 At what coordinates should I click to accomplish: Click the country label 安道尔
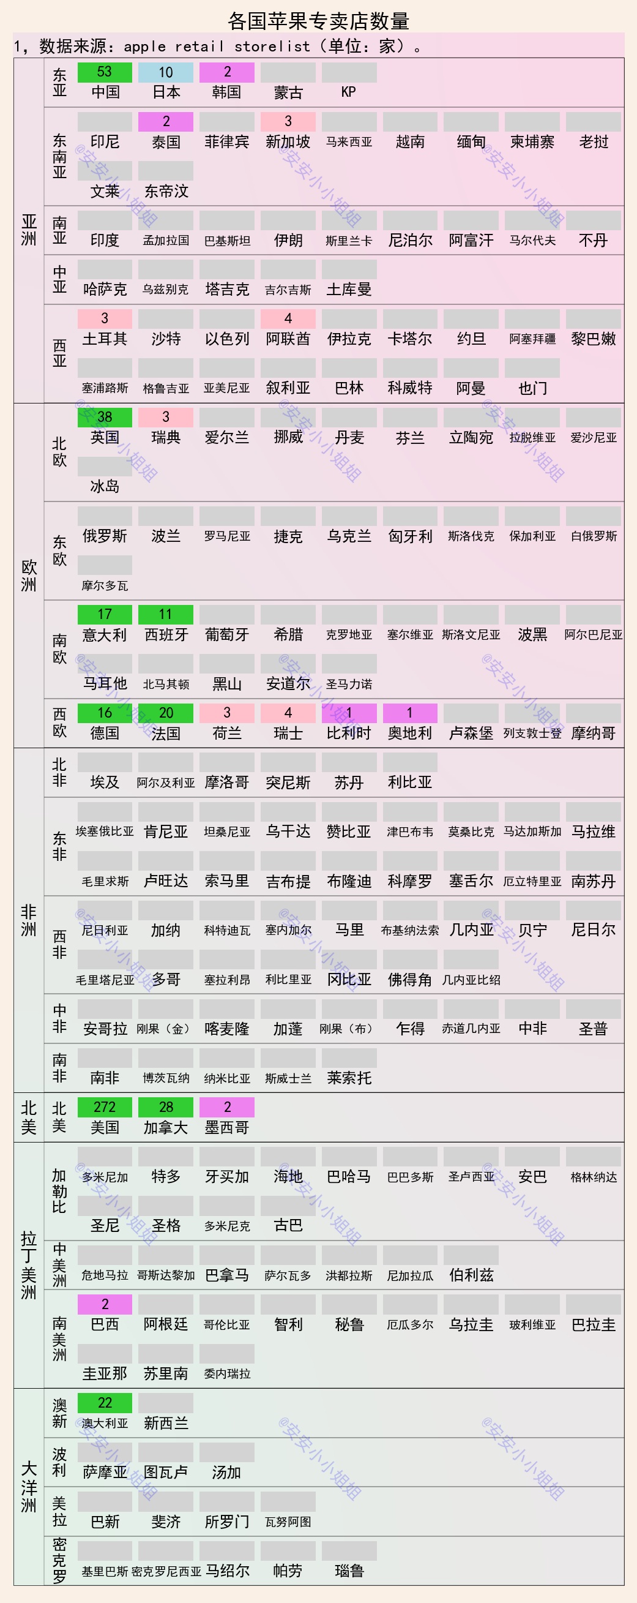288,684
